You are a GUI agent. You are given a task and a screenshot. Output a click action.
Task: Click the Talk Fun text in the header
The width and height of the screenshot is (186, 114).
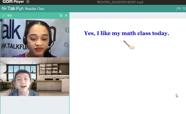tap(15, 8)
